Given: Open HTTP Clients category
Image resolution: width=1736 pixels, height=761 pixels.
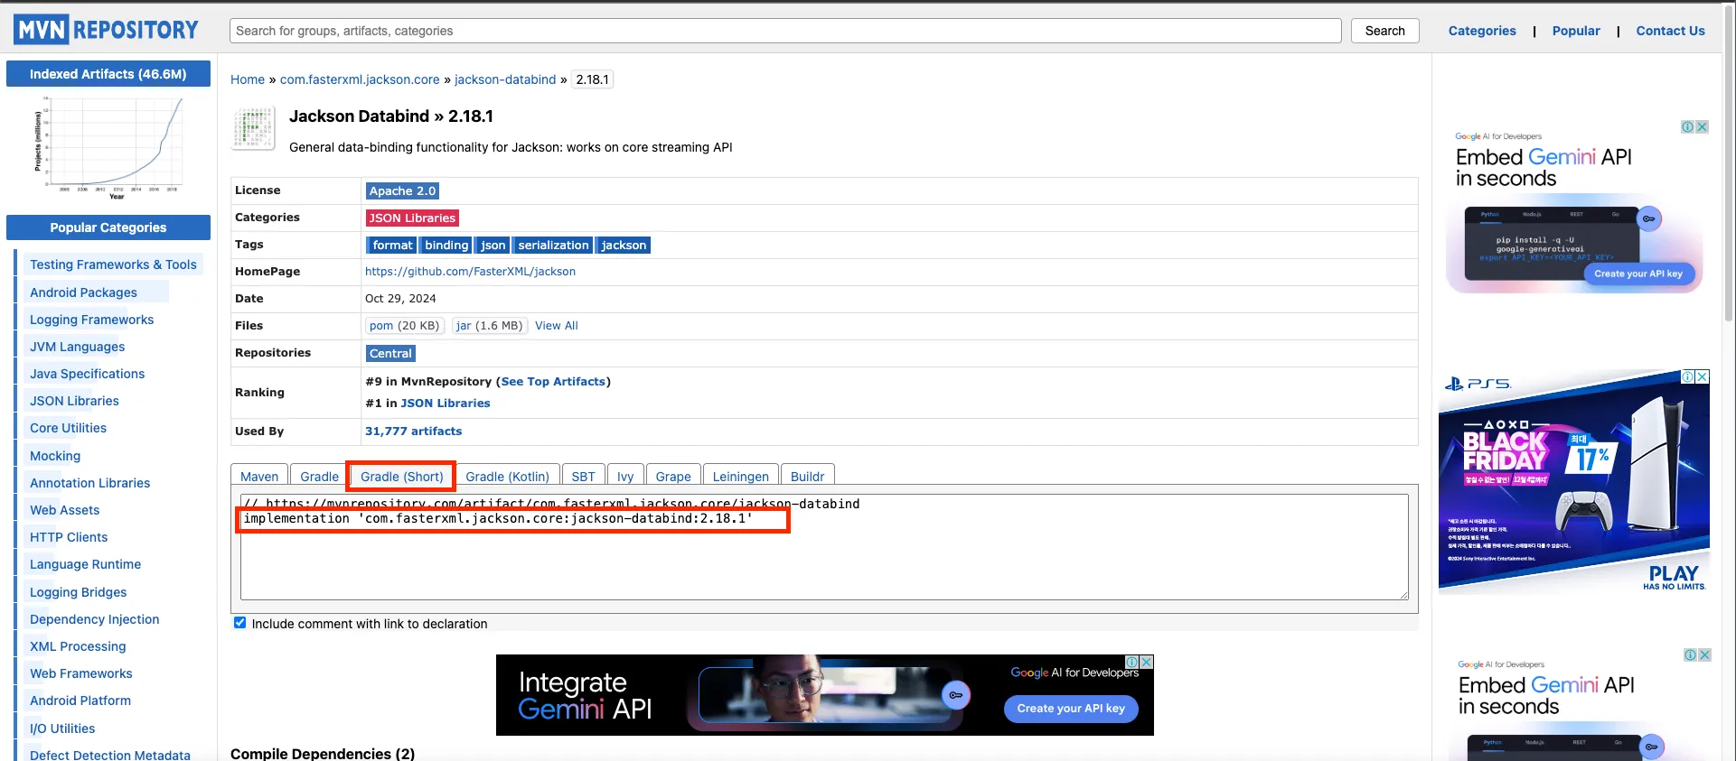Looking at the screenshot, I should point(69,537).
